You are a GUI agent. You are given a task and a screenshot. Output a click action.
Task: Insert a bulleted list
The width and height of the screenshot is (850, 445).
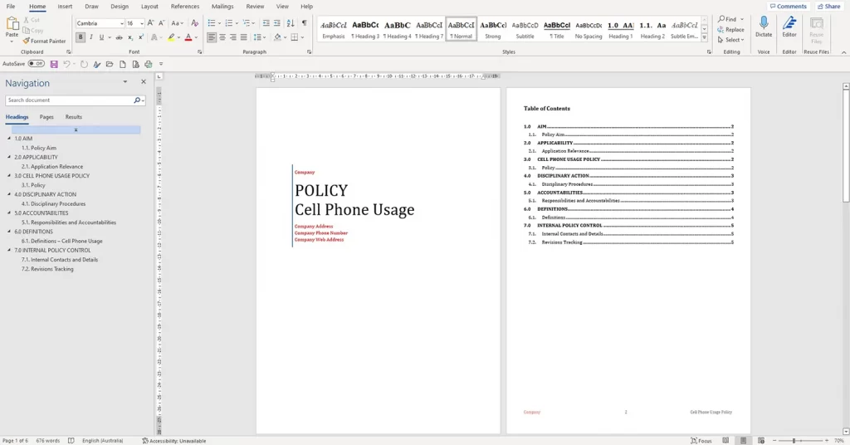(212, 23)
